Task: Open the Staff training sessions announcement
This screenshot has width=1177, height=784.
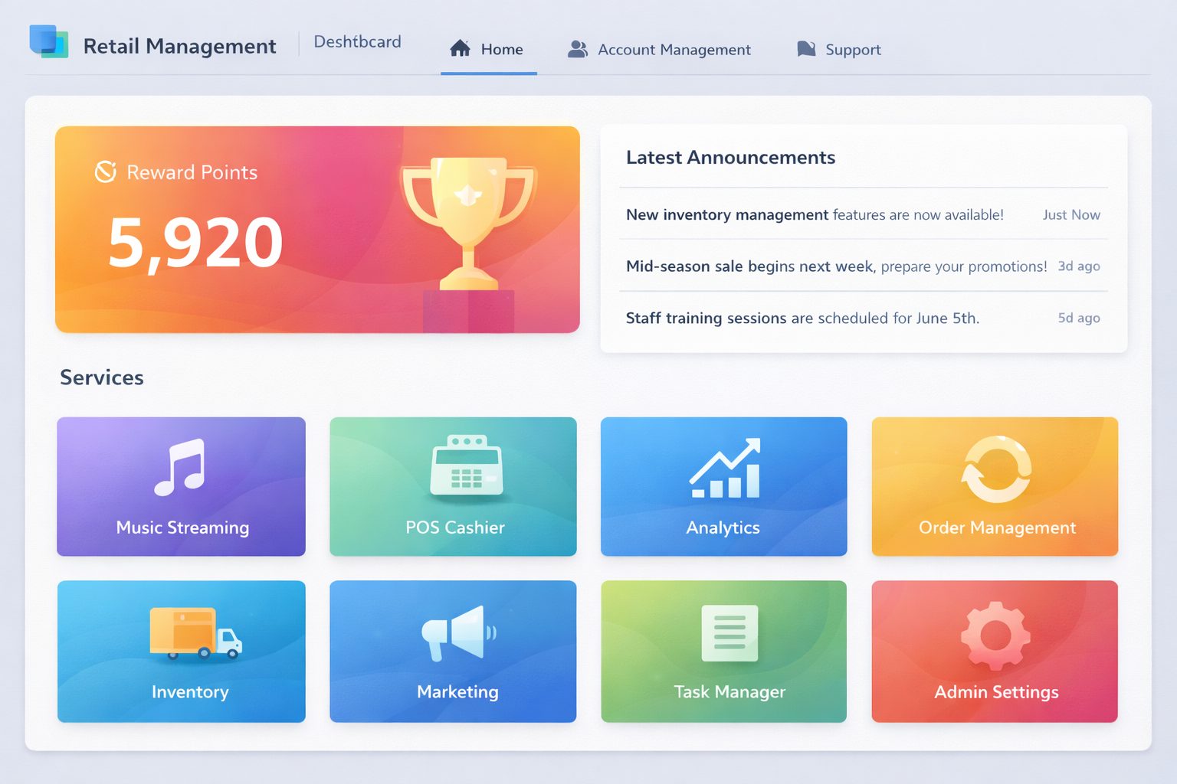Action: [802, 318]
